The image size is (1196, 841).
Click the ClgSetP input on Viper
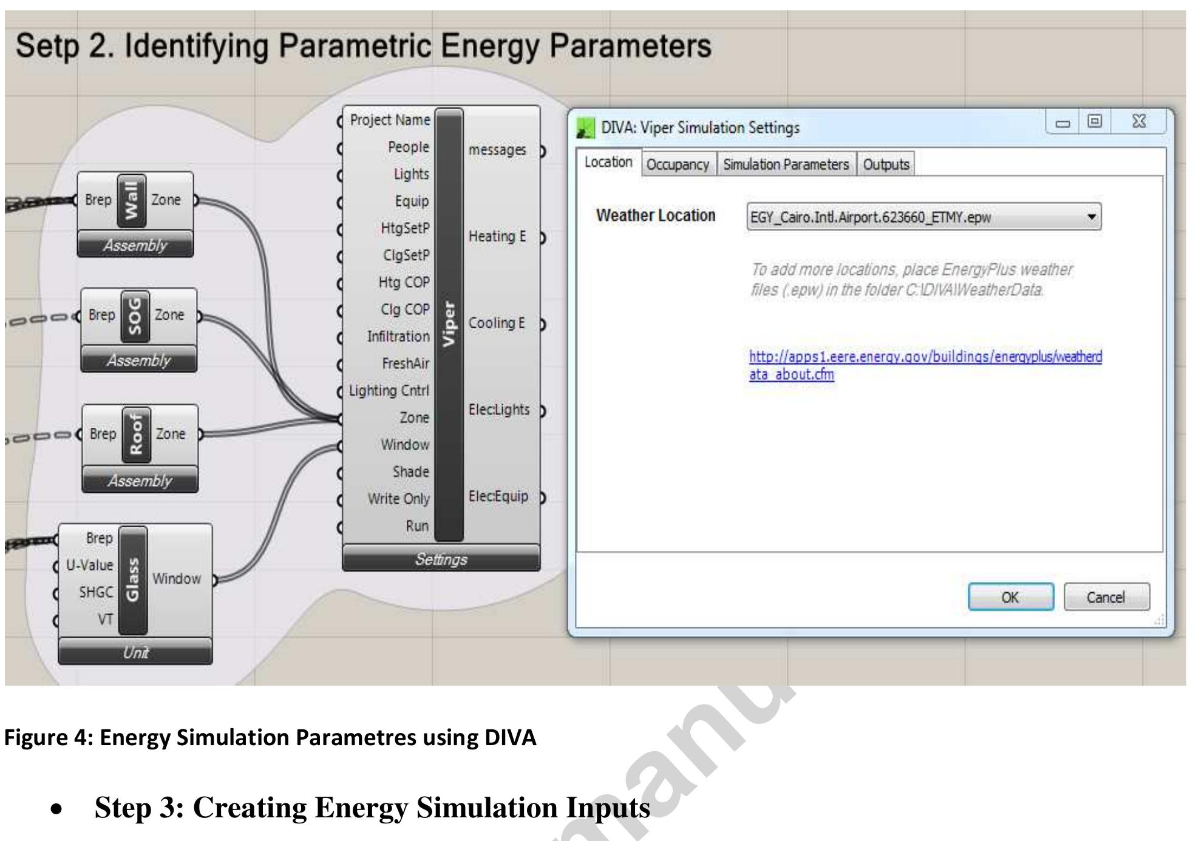pos(406,255)
